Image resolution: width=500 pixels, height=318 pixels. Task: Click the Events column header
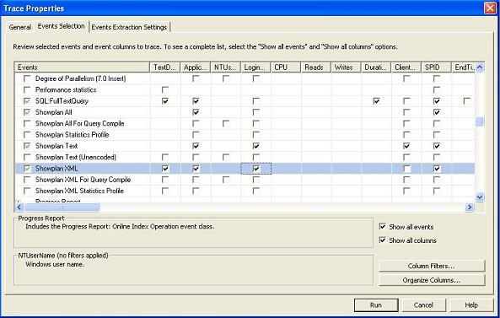[83, 67]
